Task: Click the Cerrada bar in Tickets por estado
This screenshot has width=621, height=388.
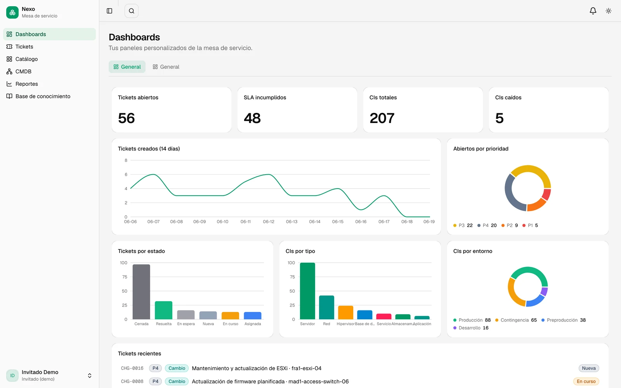Action: [141, 292]
